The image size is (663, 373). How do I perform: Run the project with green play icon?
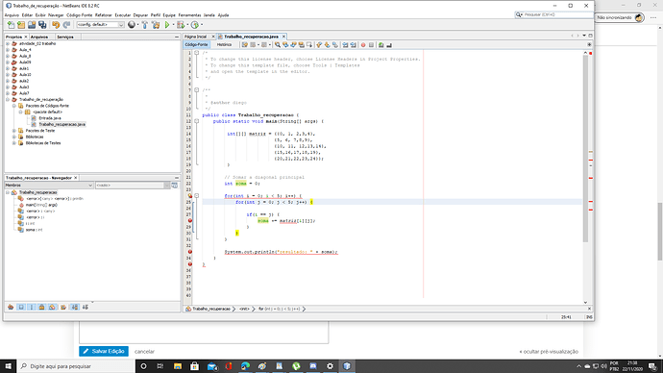point(167,25)
